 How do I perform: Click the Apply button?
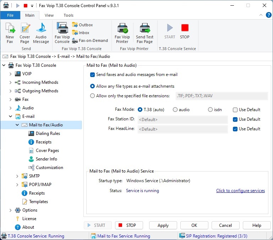(163, 225)
